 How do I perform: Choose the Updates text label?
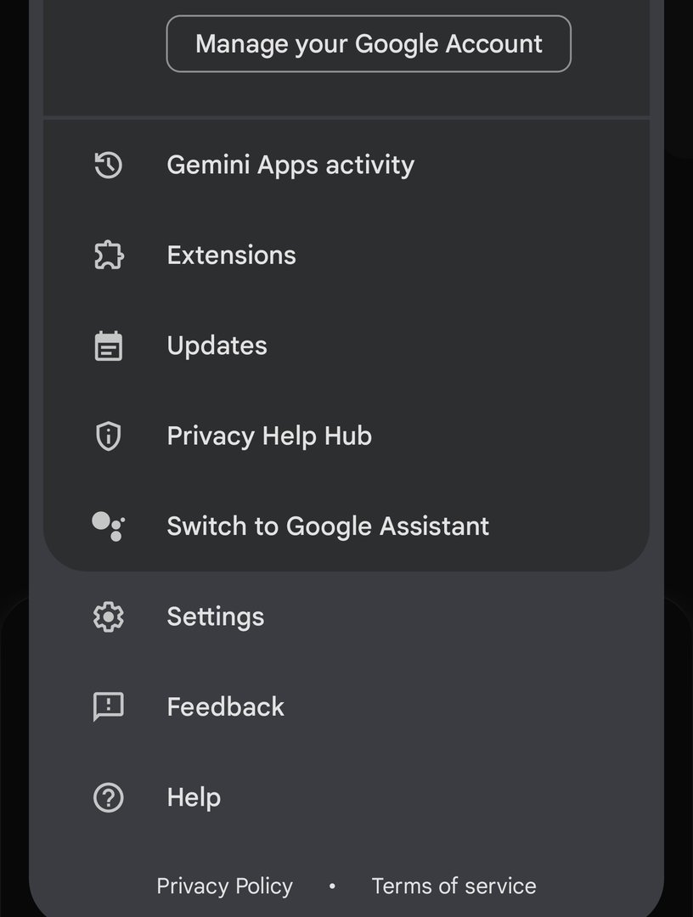[x=217, y=346]
